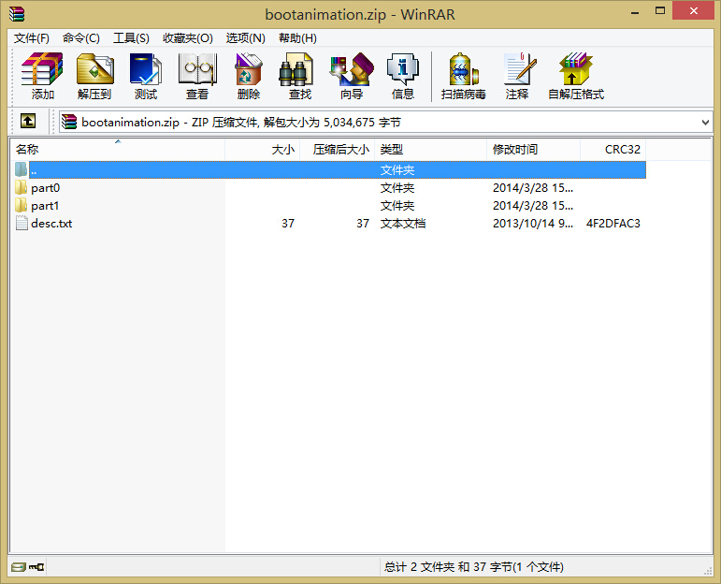Viewport: 721px width, 584px height.
Task: Open the Options (选项) menu
Action: click(246, 37)
